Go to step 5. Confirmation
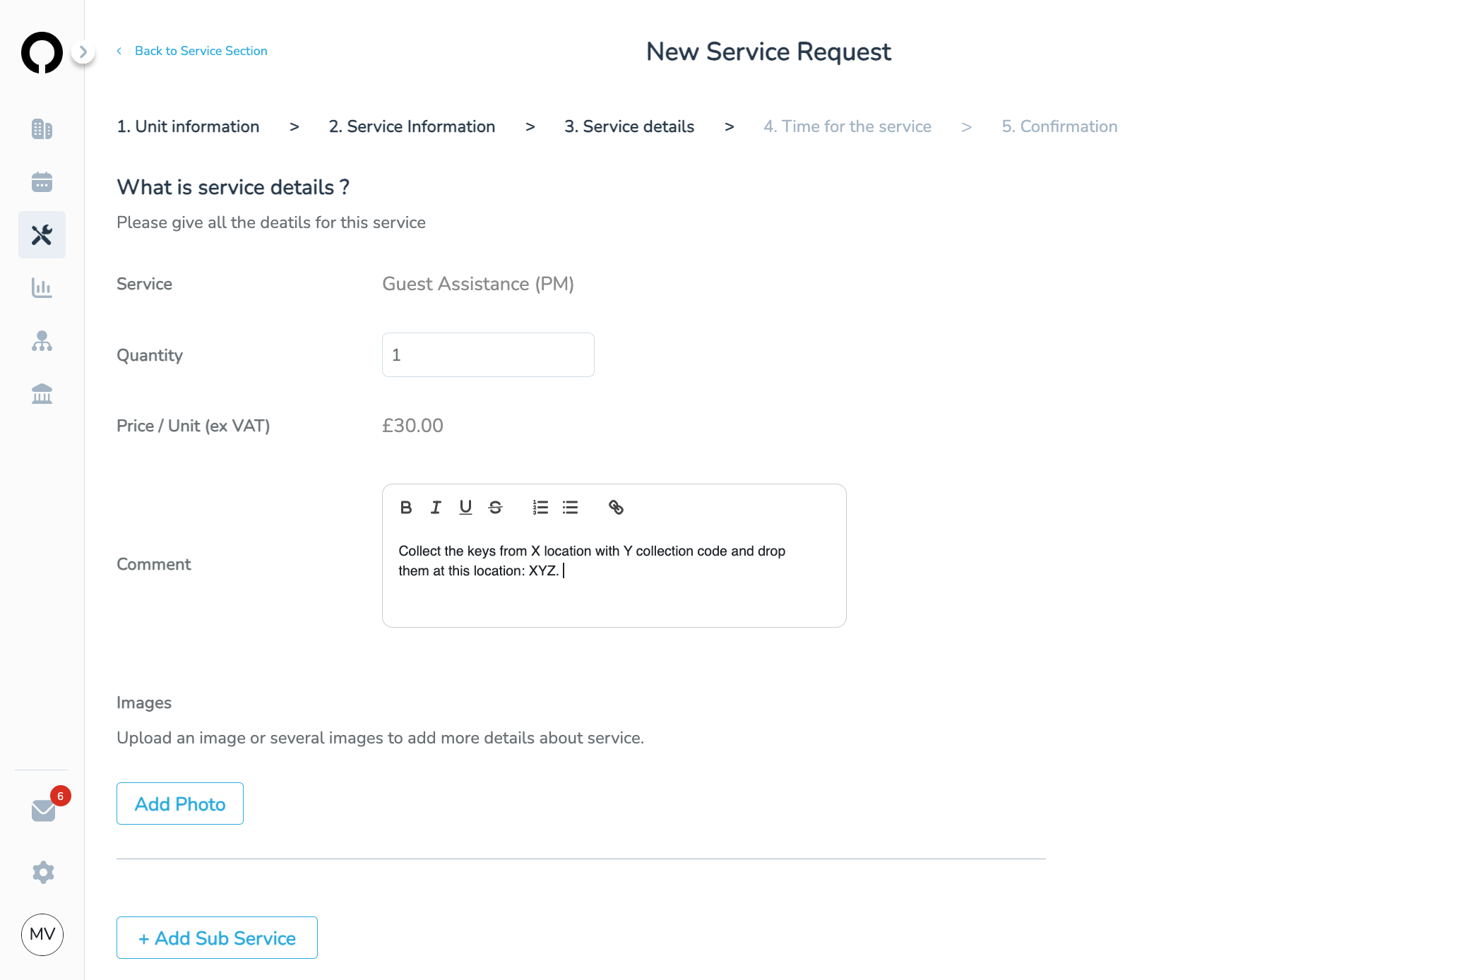 [x=1059, y=126]
